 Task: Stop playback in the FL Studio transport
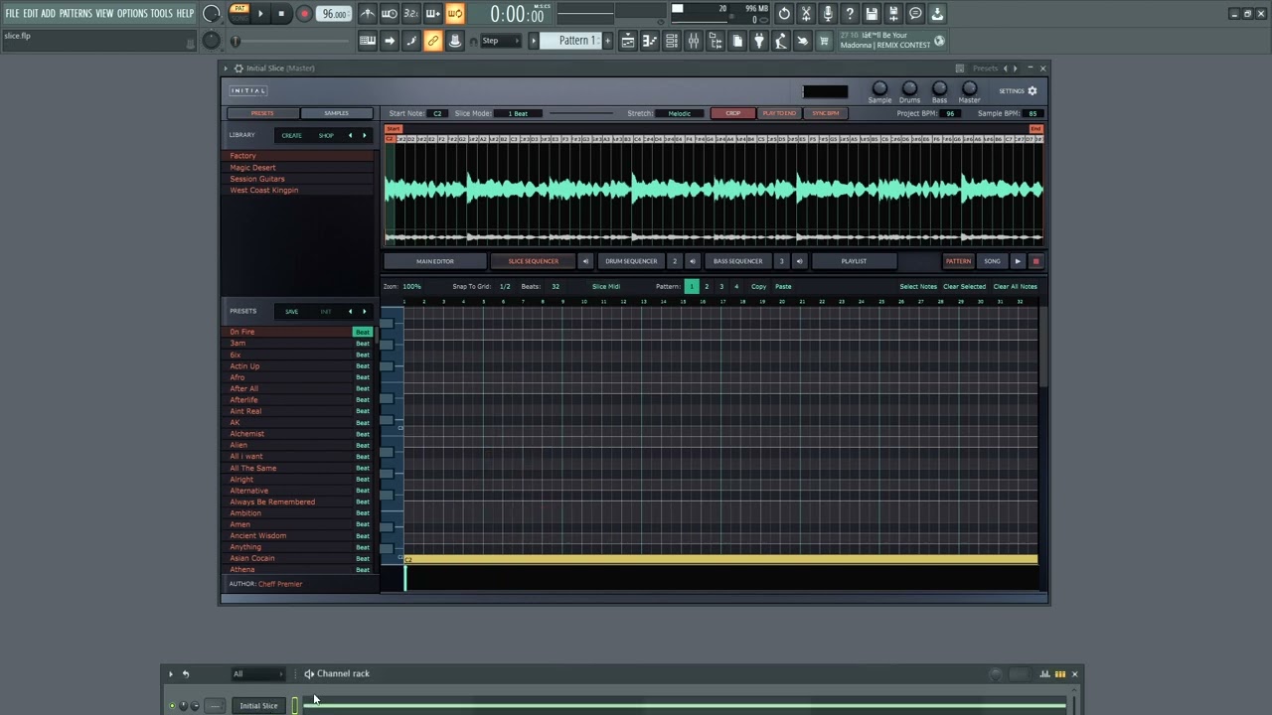[x=281, y=14]
